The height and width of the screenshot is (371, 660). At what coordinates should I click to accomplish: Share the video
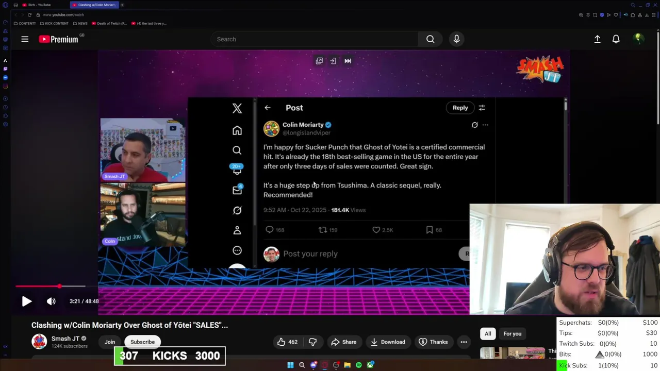344,342
